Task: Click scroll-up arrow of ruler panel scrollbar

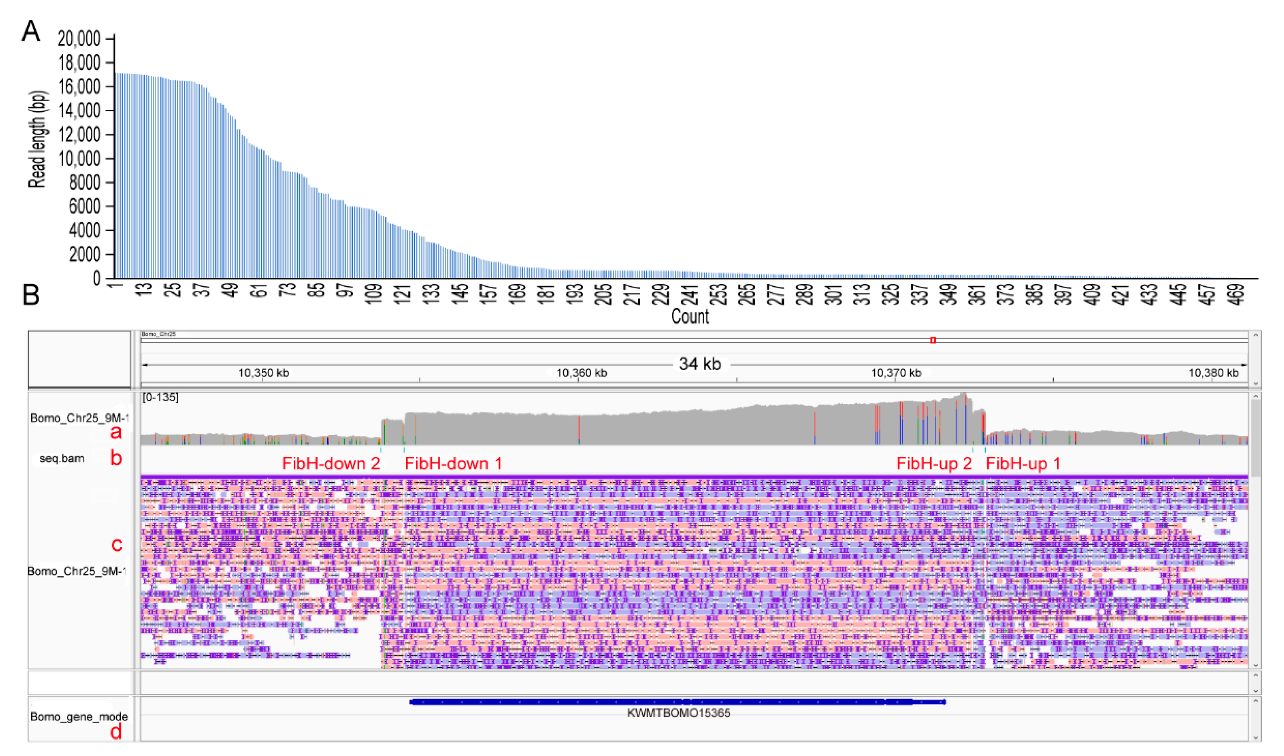Action: click(x=1256, y=335)
